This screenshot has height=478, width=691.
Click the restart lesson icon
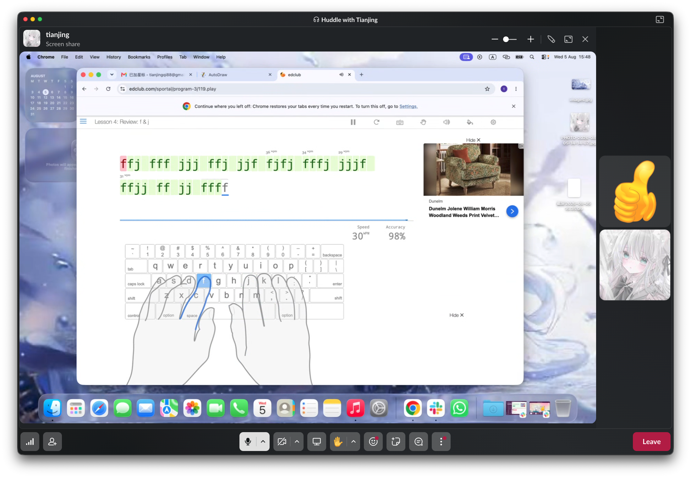[x=376, y=122]
